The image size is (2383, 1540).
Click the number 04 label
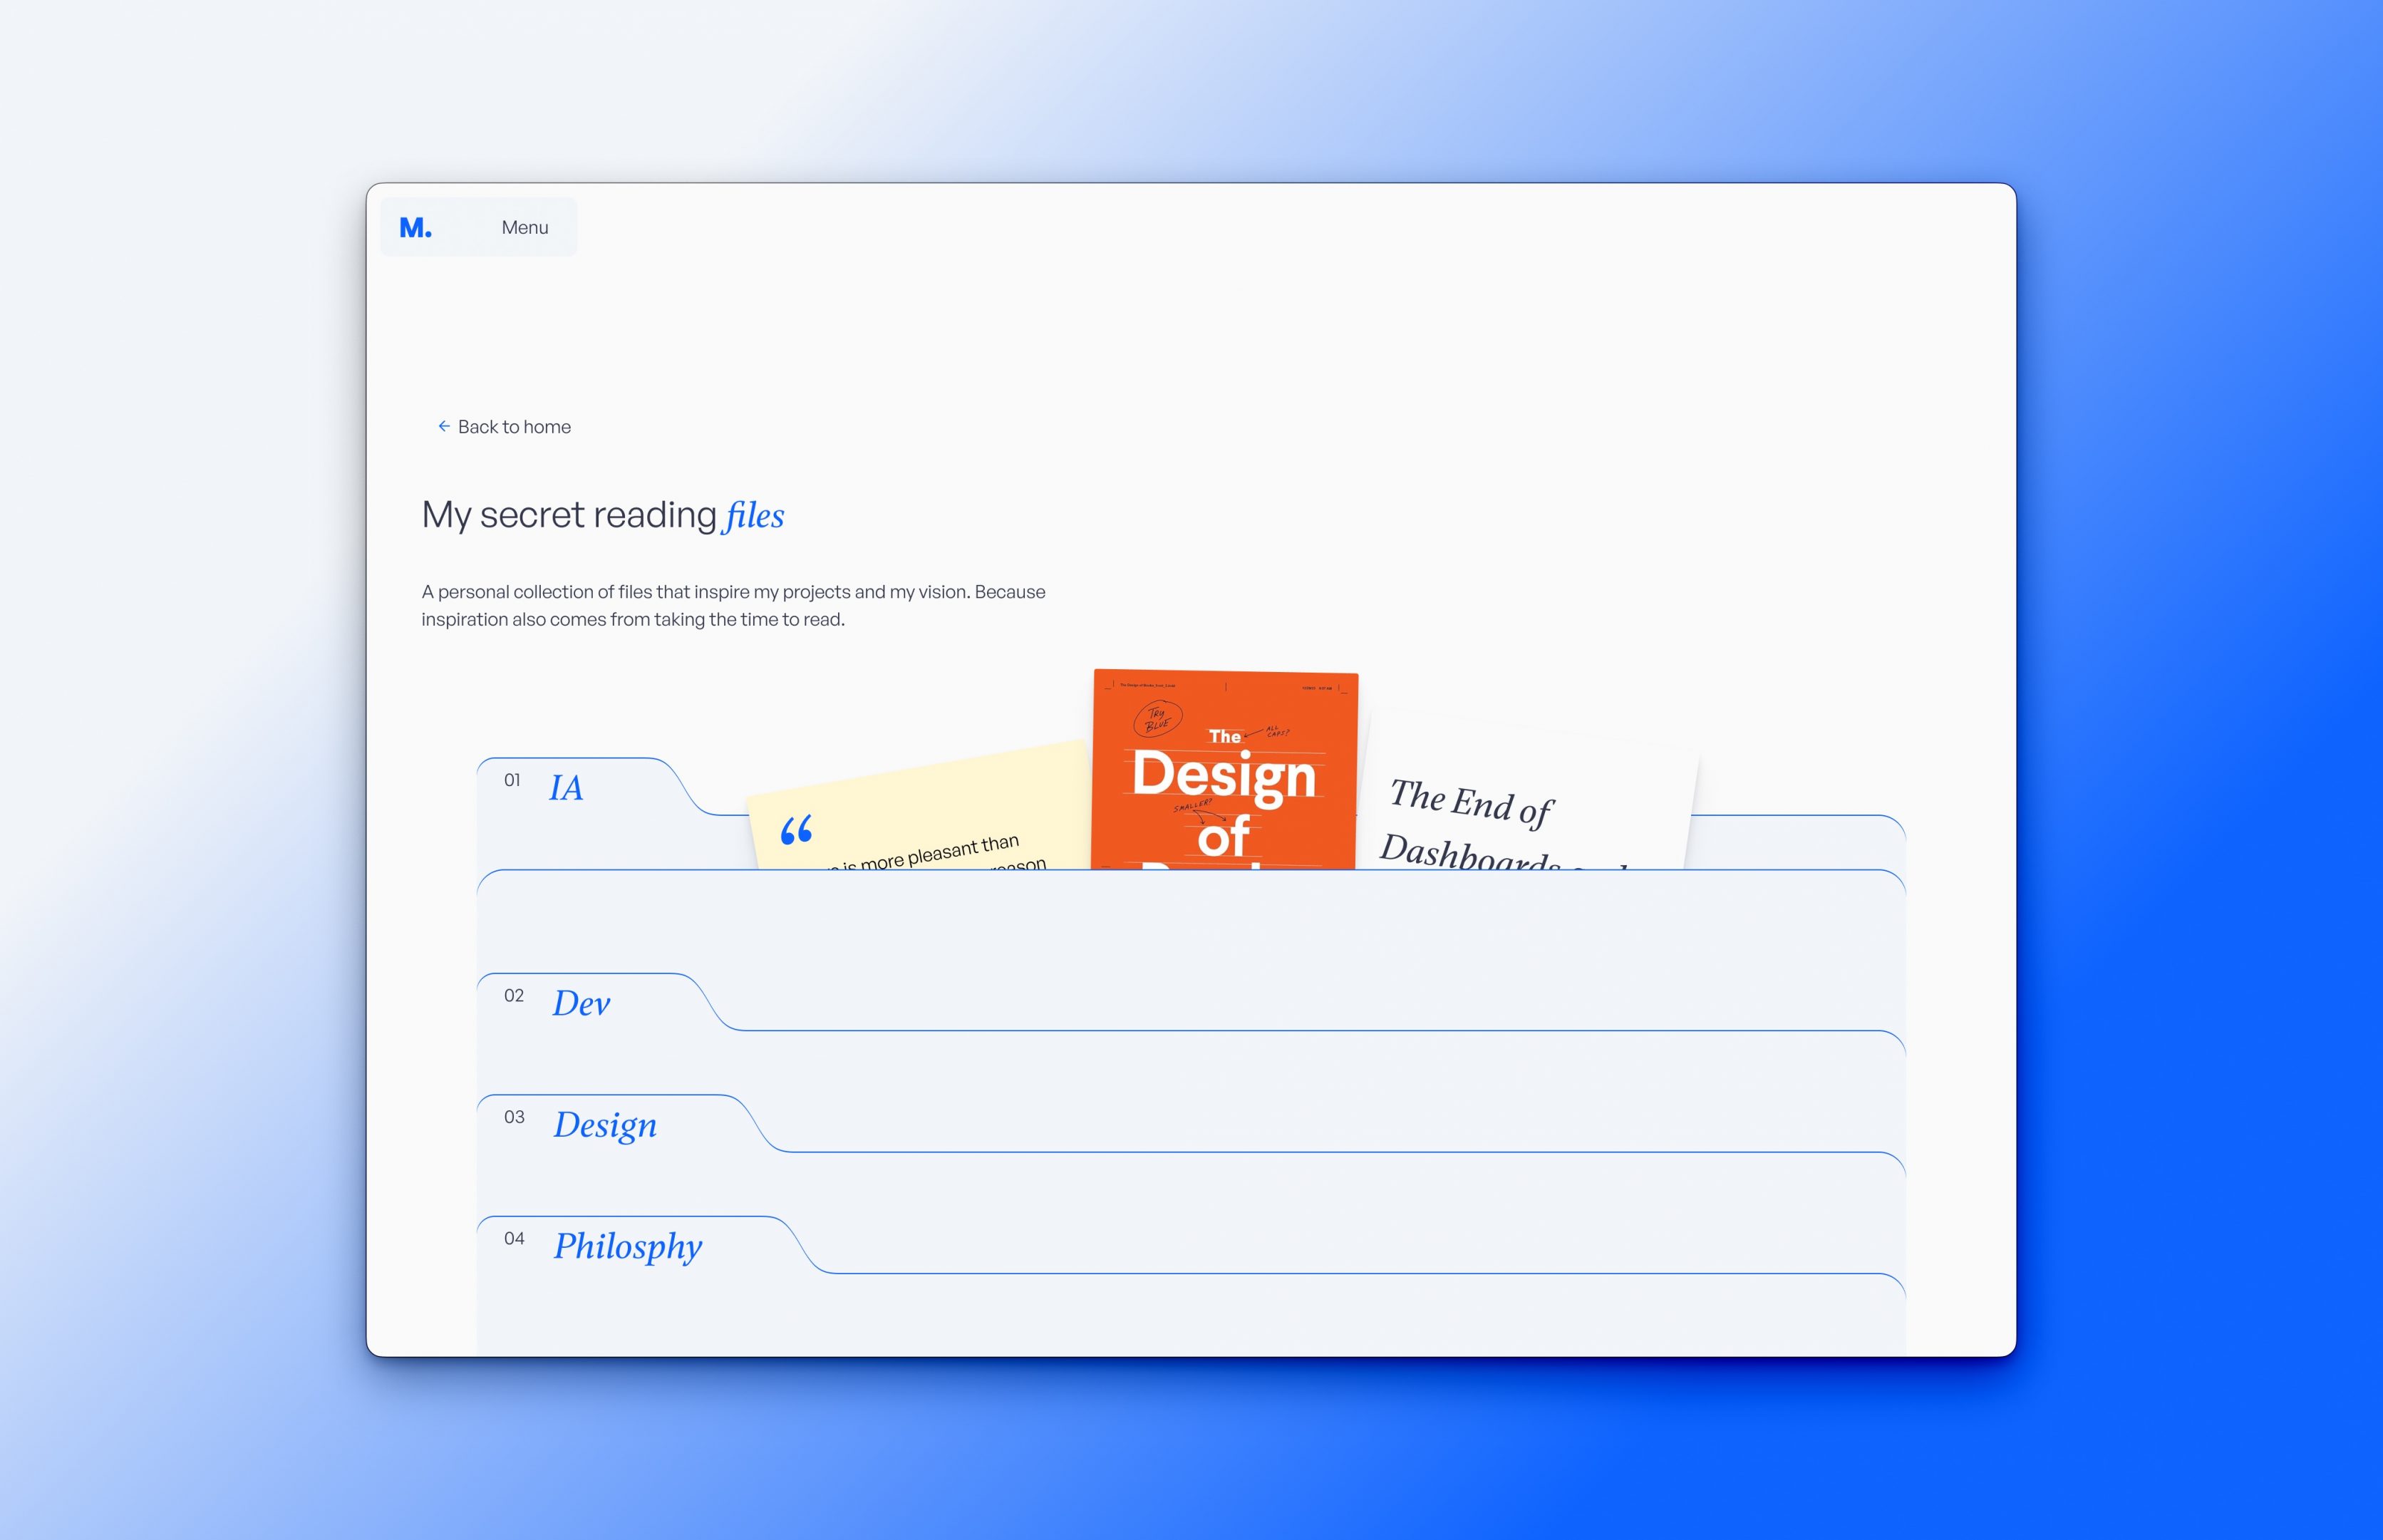point(514,1239)
